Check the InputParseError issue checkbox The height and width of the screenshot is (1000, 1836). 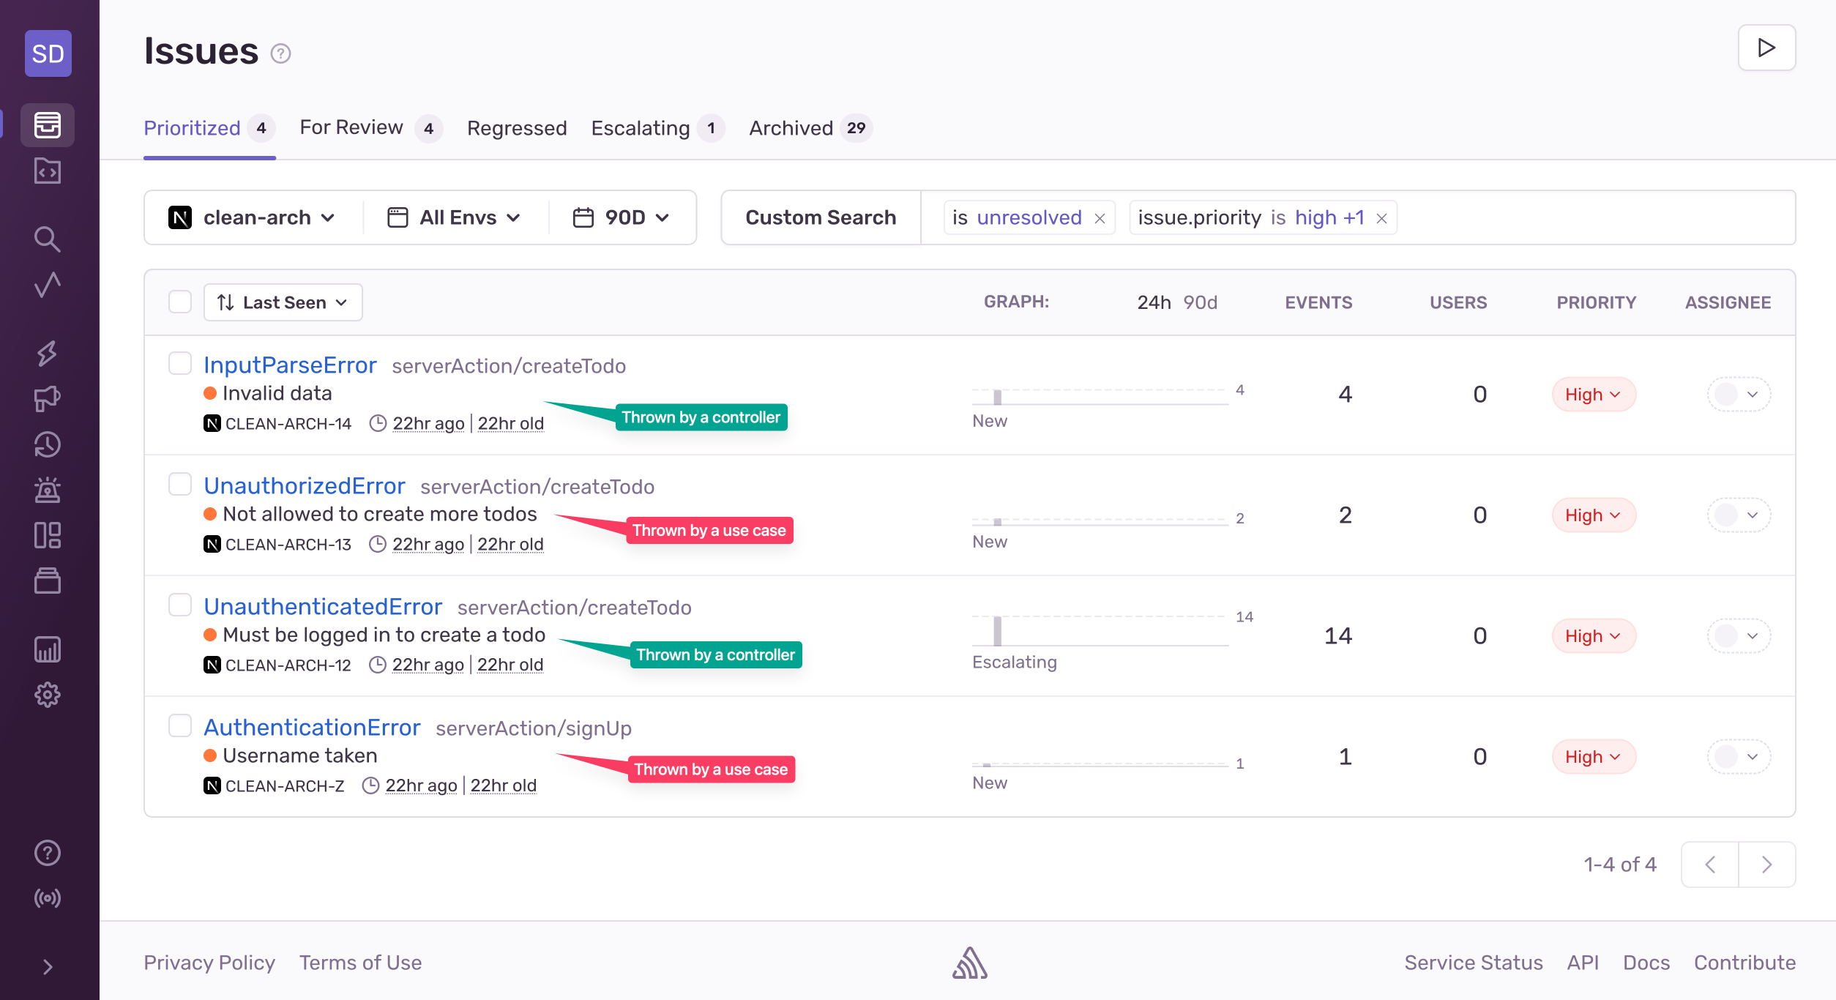tap(180, 364)
